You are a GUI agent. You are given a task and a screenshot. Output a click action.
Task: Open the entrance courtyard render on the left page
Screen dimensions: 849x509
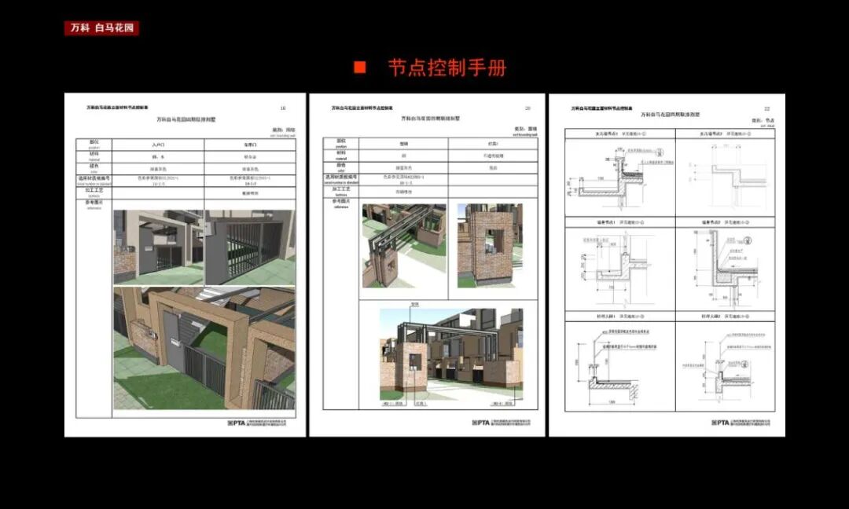click(x=158, y=247)
